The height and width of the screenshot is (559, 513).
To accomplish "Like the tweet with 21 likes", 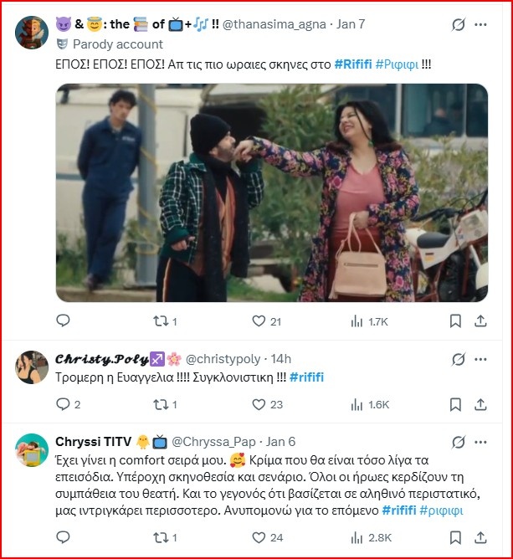I will [259, 321].
